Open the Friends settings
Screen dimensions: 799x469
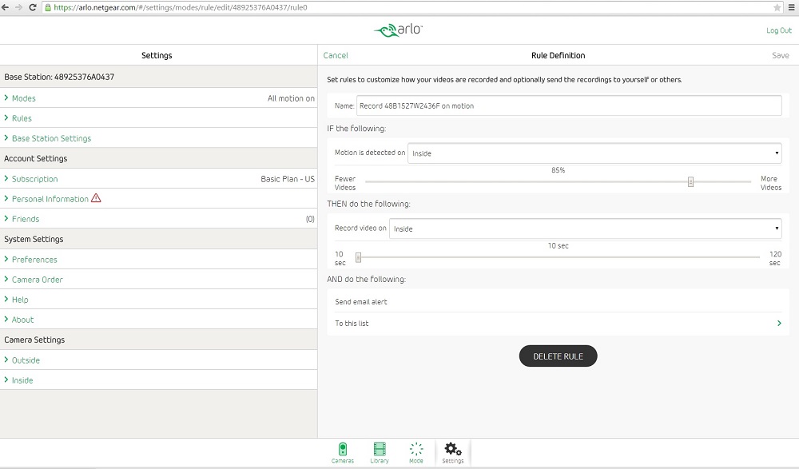pyautogui.click(x=158, y=219)
